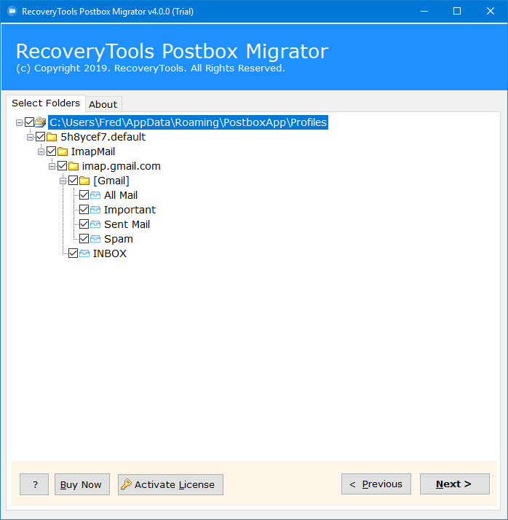Uncheck the All Mail checkbox
Image resolution: width=508 pixels, height=520 pixels.
point(84,195)
